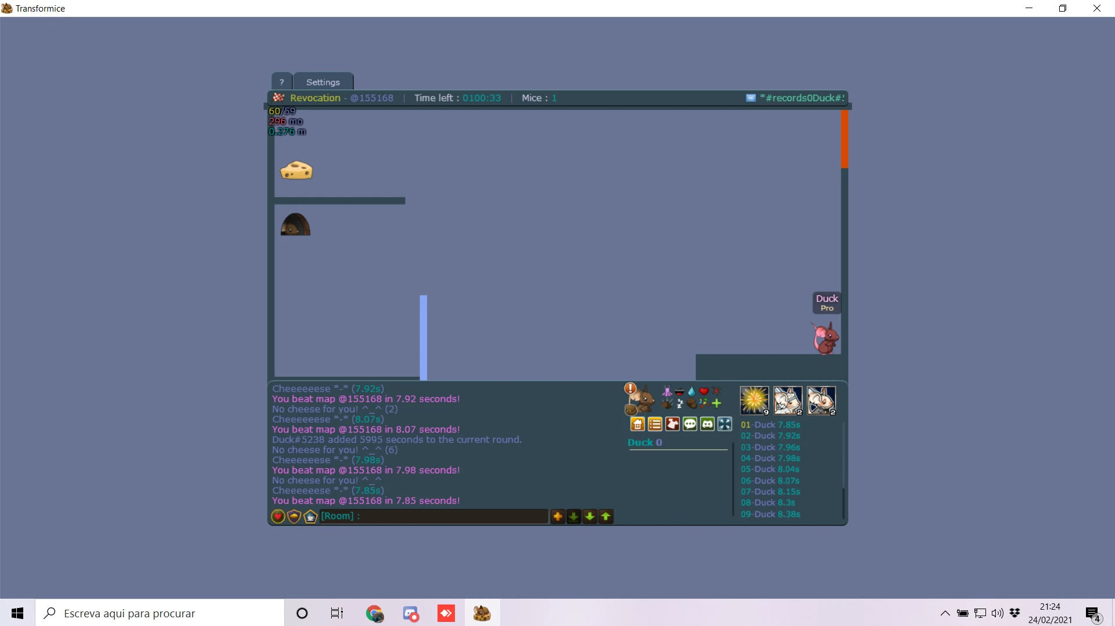Use the kiss emote (red heart icon)
Screen dimensions: 1115x626
click(704, 391)
